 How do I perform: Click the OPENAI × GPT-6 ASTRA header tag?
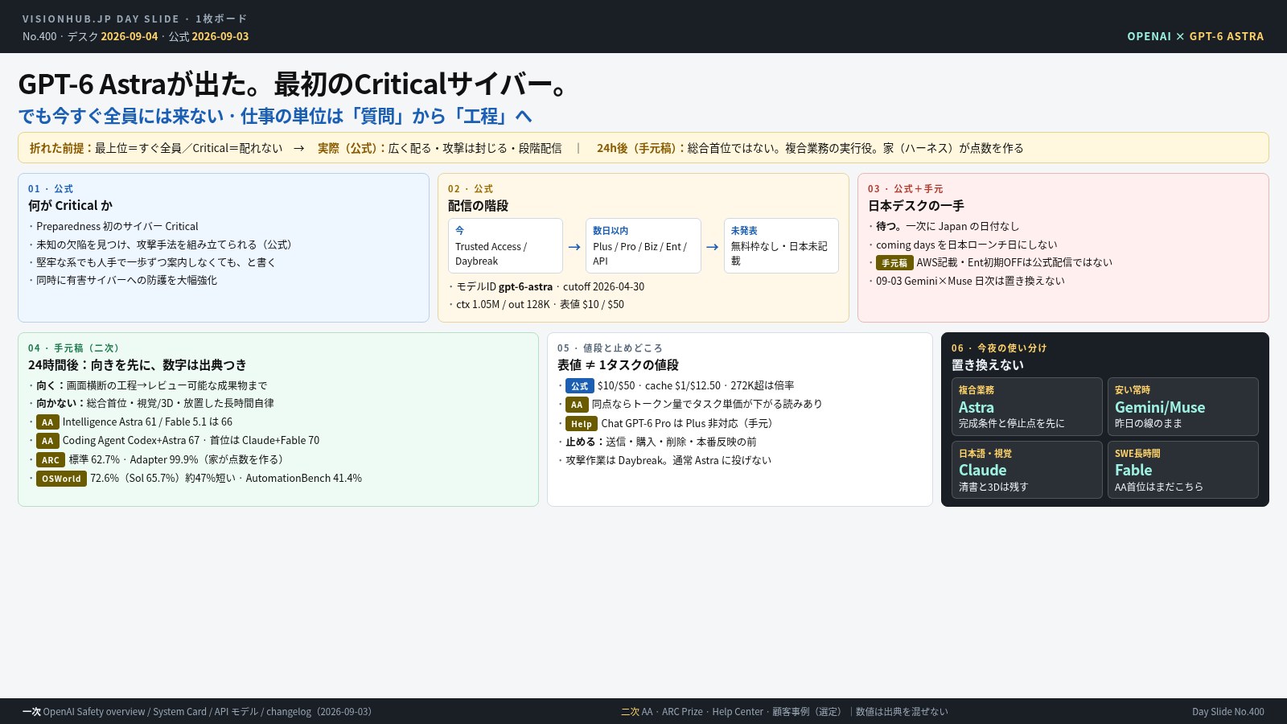click(x=1195, y=36)
